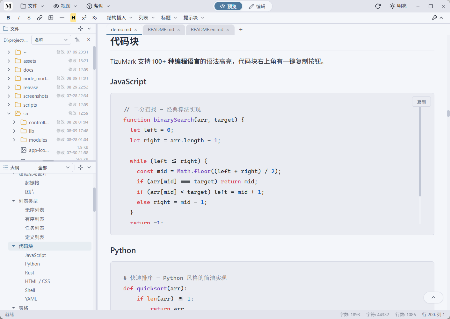Click the file tree scrollbar
Image resolution: width=450 pixels, height=319 pixels.
[x=94, y=58]
